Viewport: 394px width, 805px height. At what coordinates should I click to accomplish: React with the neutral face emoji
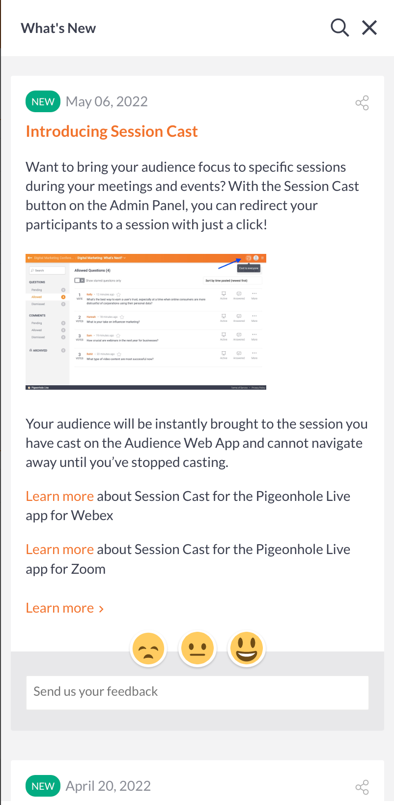pyautogui.click(x=197, y=649)
